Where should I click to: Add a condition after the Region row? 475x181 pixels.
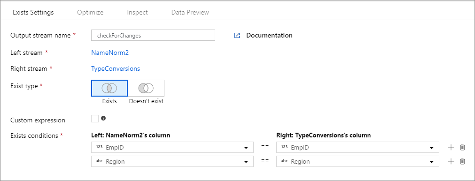pos(451,161)
